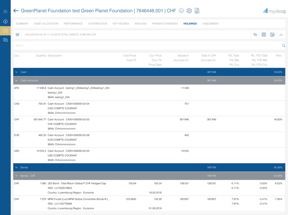This screenshot has width=288, height=215.
Task: Open the messages chat icon in sidebar
Action: (5, 40)
